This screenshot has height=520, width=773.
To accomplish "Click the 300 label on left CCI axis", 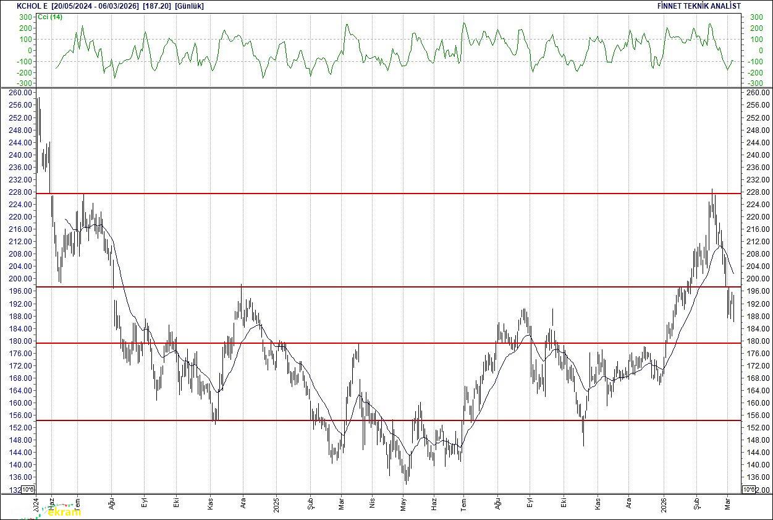I will (x=25, y=17).
